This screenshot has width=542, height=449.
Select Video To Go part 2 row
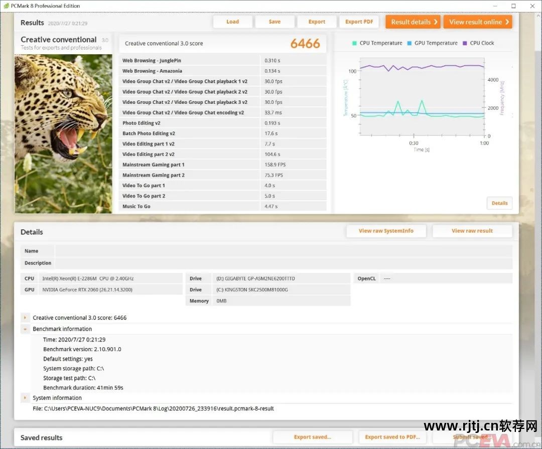[x=223, y=196]
